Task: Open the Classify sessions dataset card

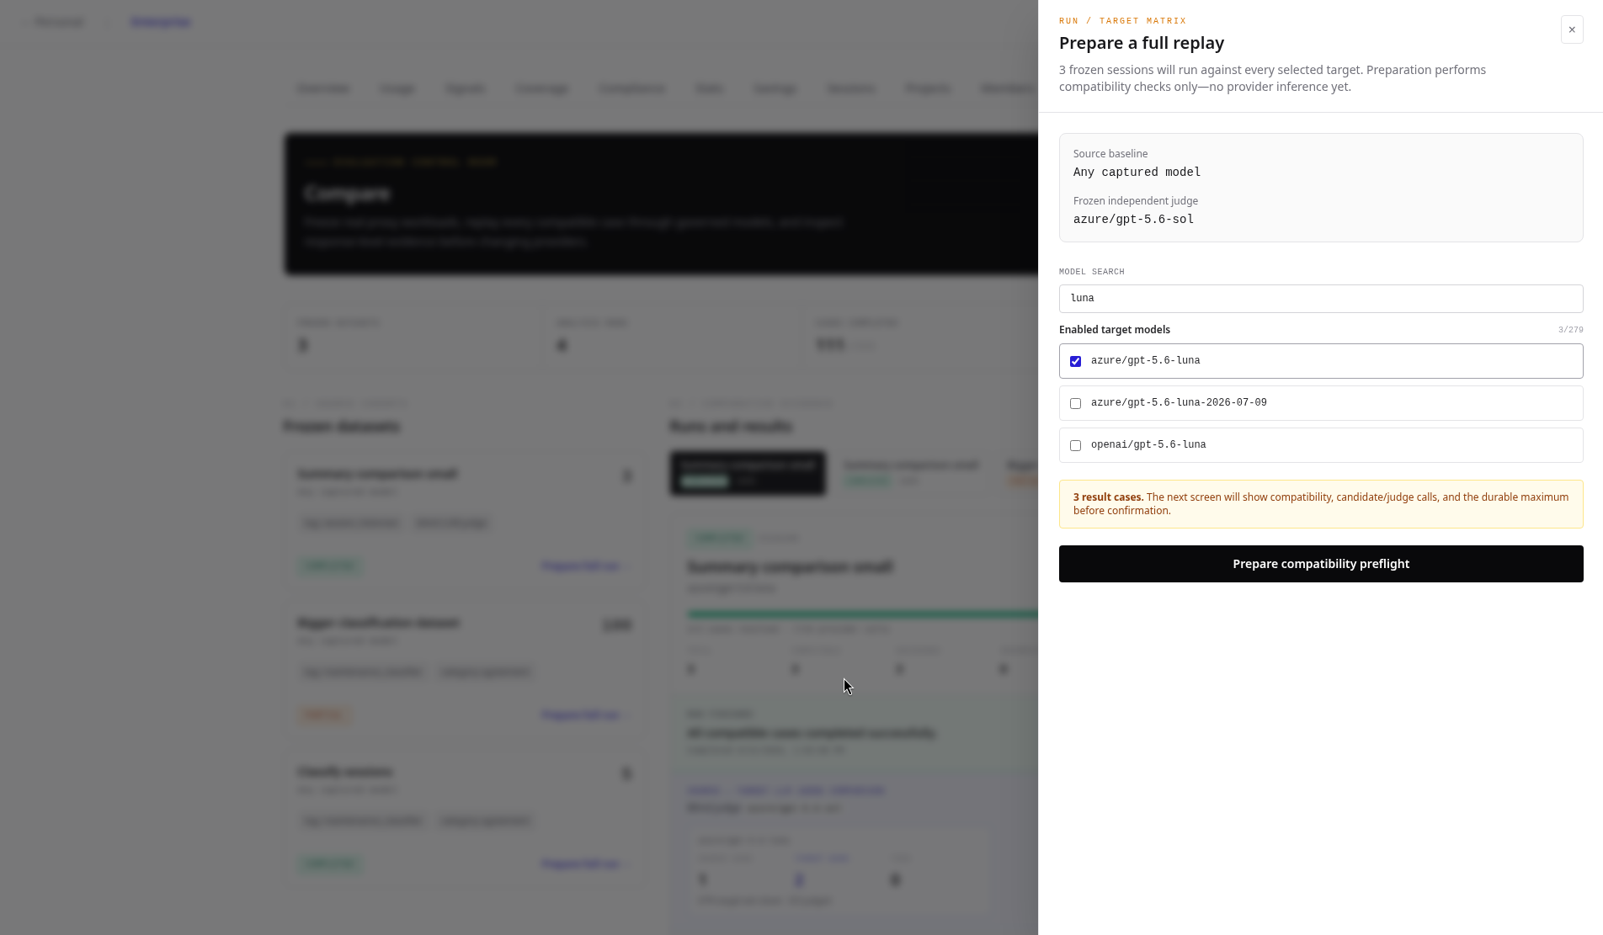Action: (465, 817)
